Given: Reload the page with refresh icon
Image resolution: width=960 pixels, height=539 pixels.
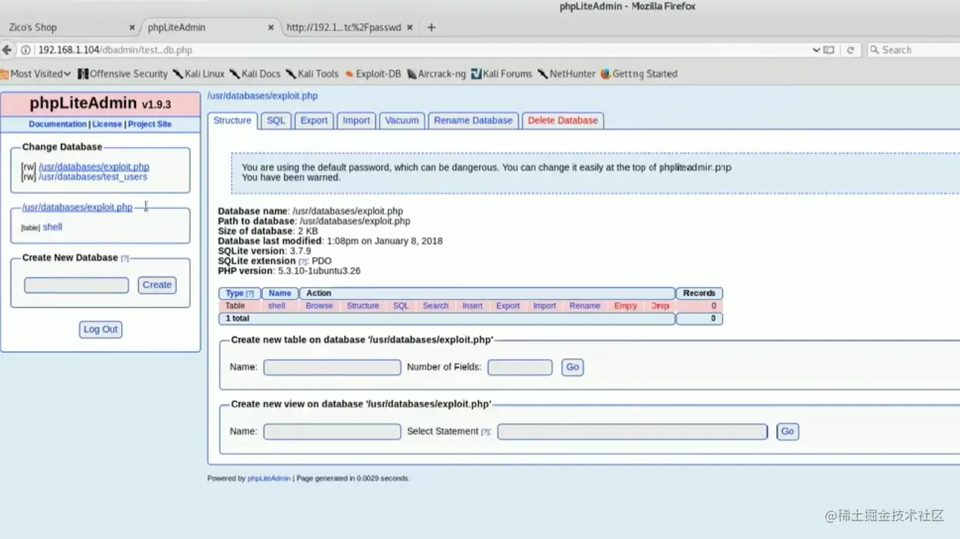Looking at the screenshot, I should 851,50.
